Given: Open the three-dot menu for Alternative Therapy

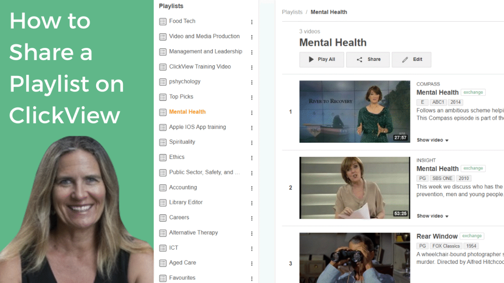Looking at the screenshot, I should (252, 233).
